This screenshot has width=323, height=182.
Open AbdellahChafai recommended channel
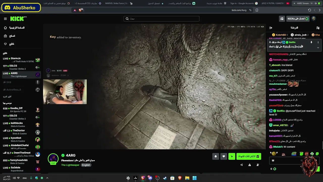pyautogui.click(x=21, y=147)
